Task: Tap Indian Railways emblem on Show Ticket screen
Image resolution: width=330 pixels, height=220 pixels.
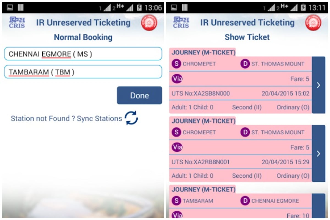Action: tap(313, 23)
